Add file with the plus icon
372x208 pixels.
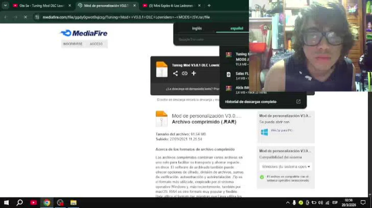[x=194, y=73]
